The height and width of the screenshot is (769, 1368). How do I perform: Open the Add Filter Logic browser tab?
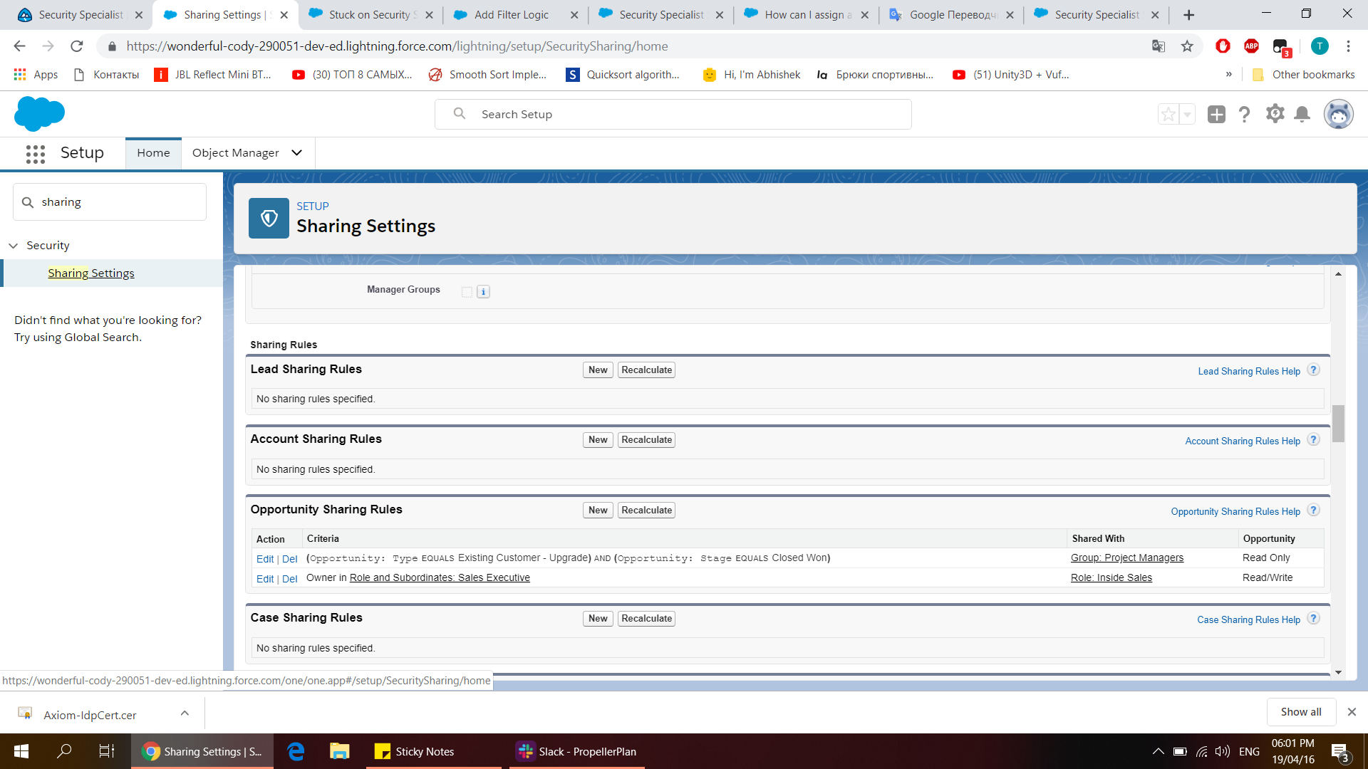[x=512, y=15]
